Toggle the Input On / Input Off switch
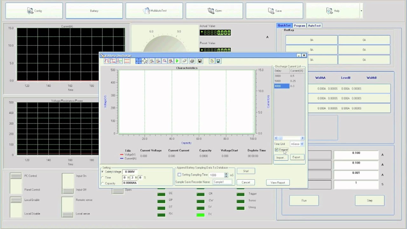Viewport: 407px width, 229px height. tap(68, 183)
